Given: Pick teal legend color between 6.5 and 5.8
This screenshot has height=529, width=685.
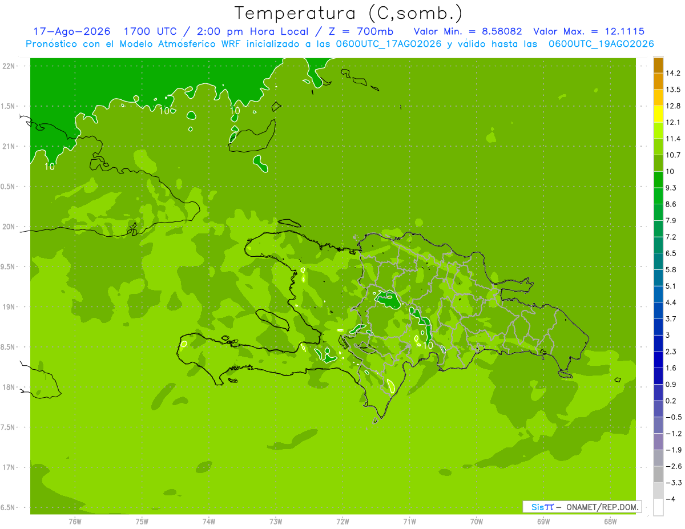Looking at the screenshot, I should pos(659,261).
